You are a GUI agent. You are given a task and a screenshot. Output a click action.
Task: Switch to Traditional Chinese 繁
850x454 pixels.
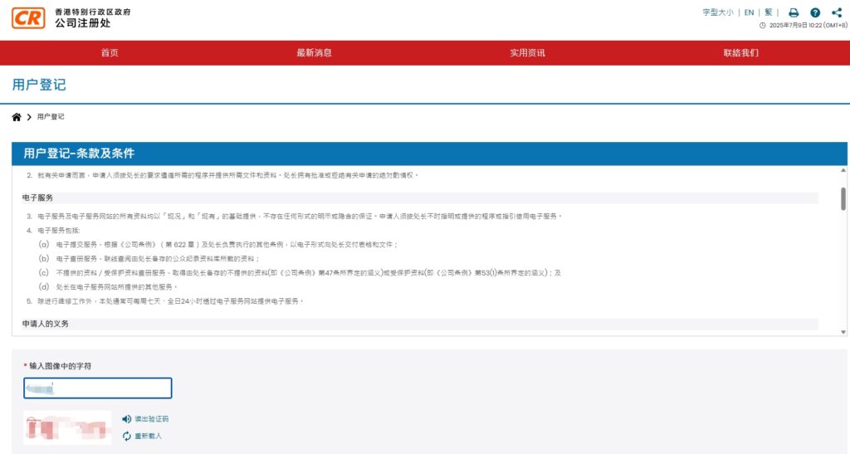(768, 12)
